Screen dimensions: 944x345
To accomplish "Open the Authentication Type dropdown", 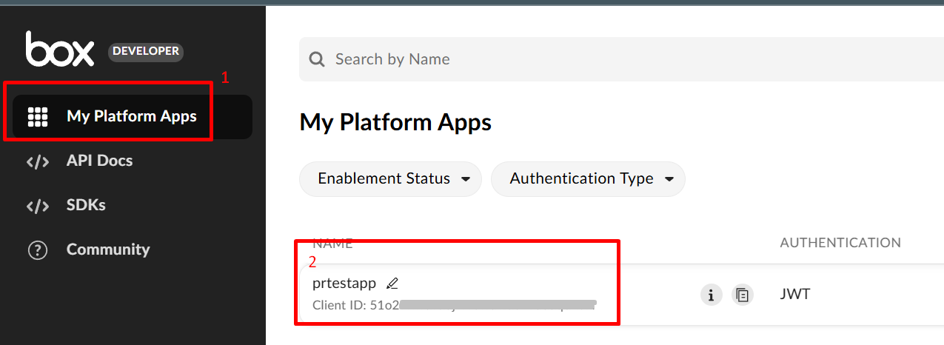I will (x=587, y=179).
